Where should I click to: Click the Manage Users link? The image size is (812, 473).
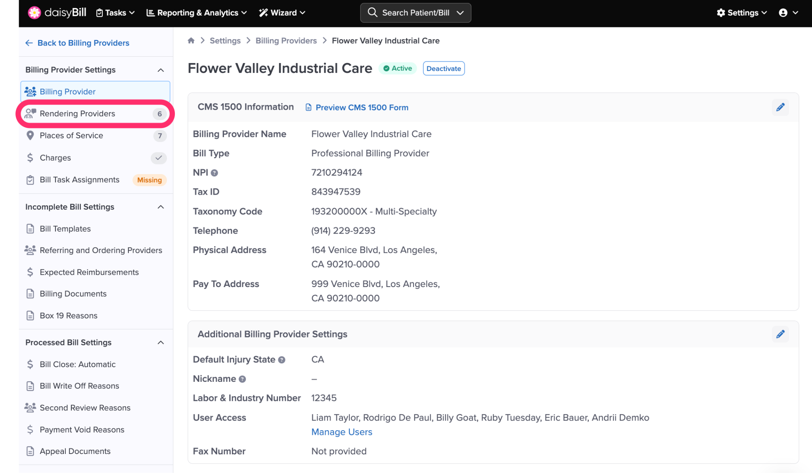(341, 432)
